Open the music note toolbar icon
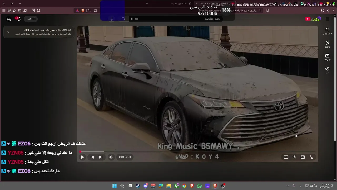This screenshot has height=190, width=337. click(x=25, y=11)
